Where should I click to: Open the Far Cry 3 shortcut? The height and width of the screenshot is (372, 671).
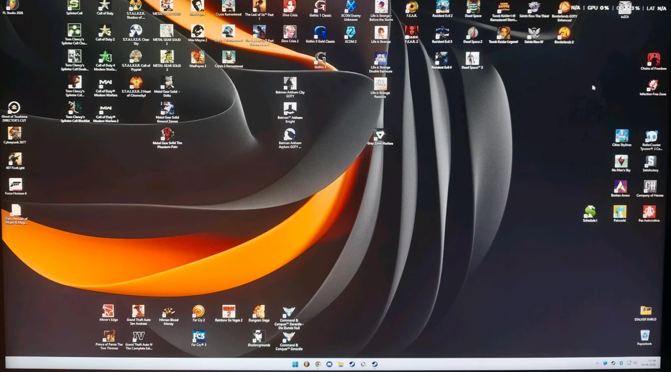[x=199, y=338]
